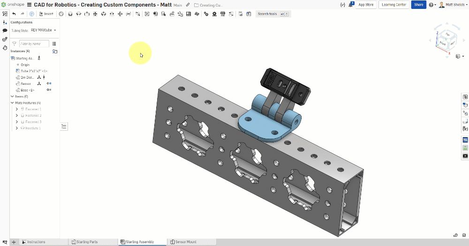This screenshot has width=469, height=246.
Task: Open the variable braces icon
Action: pyautogui.click(x=342, y=5)
